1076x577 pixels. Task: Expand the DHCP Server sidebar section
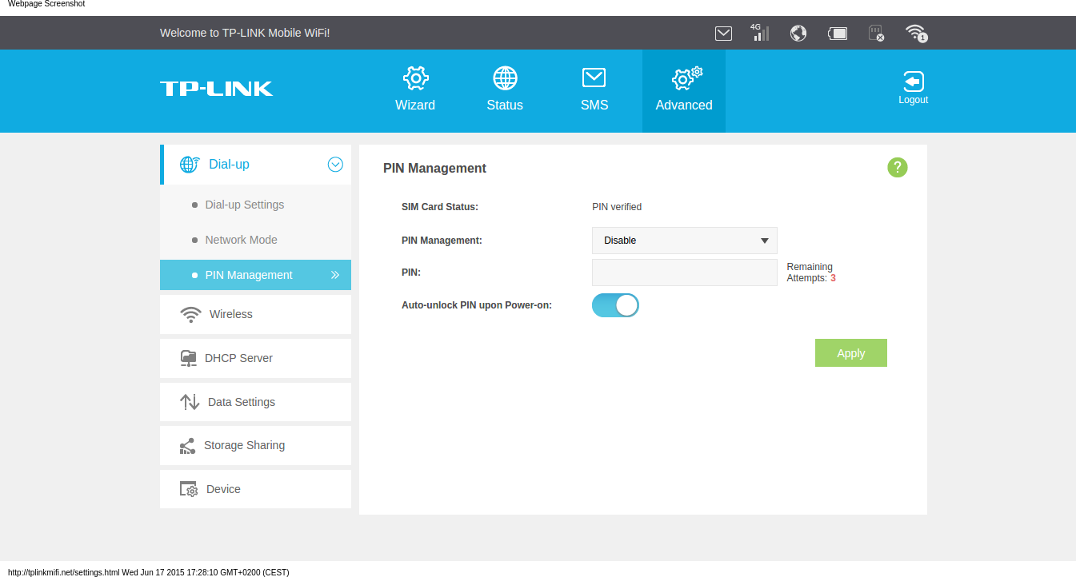click(255, 358)
